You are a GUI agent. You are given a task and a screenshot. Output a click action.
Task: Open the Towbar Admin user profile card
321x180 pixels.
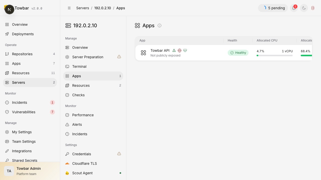30,171
